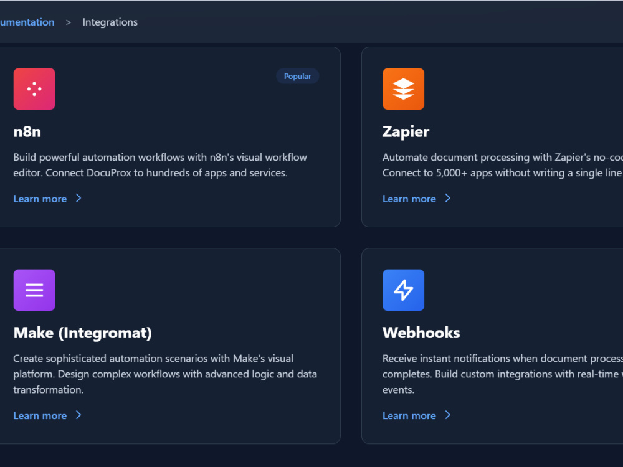This screenshot has width=623, height=467.
Task: Click the blue Webhooks lightning icon
Action: (x=403, y=290)
